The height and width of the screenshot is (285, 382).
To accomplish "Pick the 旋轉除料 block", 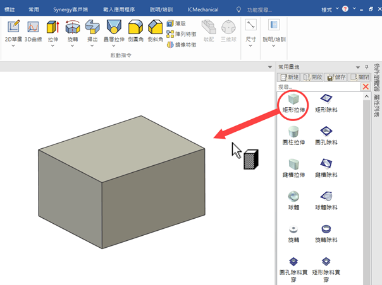I will (326, 233).
